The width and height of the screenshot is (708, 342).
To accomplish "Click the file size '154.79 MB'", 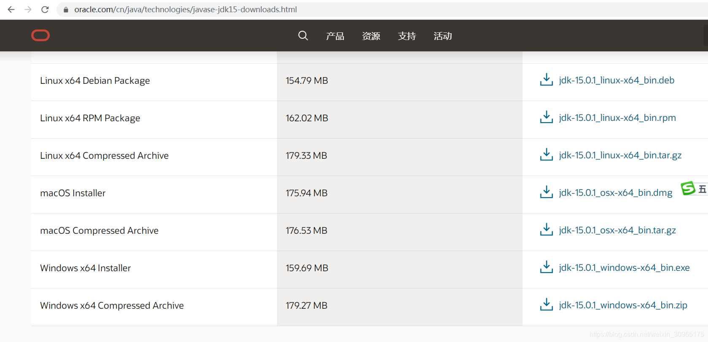I will [307, 80].
